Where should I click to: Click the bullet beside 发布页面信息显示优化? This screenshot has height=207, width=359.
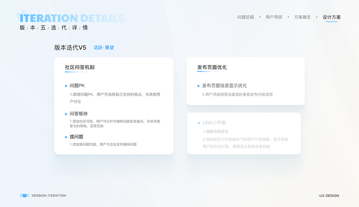[199, 86]
